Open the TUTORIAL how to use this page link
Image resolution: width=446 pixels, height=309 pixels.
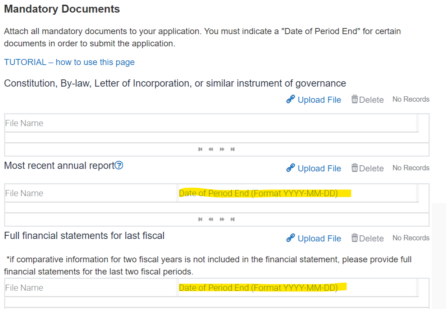(69, 62)
